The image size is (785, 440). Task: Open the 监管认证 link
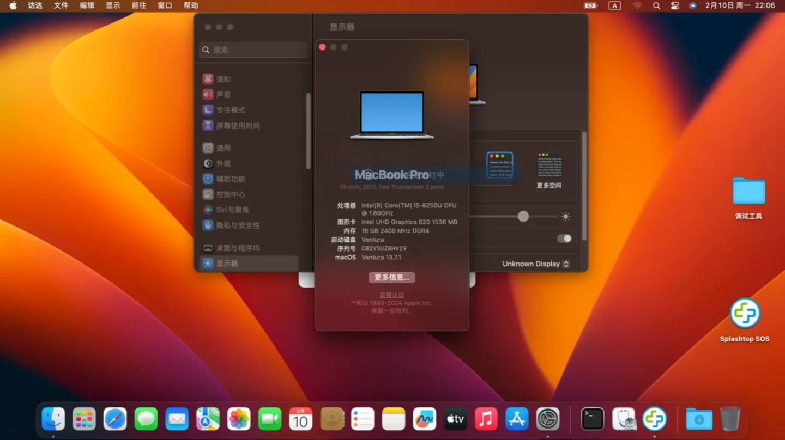click(x=391, y=294)
